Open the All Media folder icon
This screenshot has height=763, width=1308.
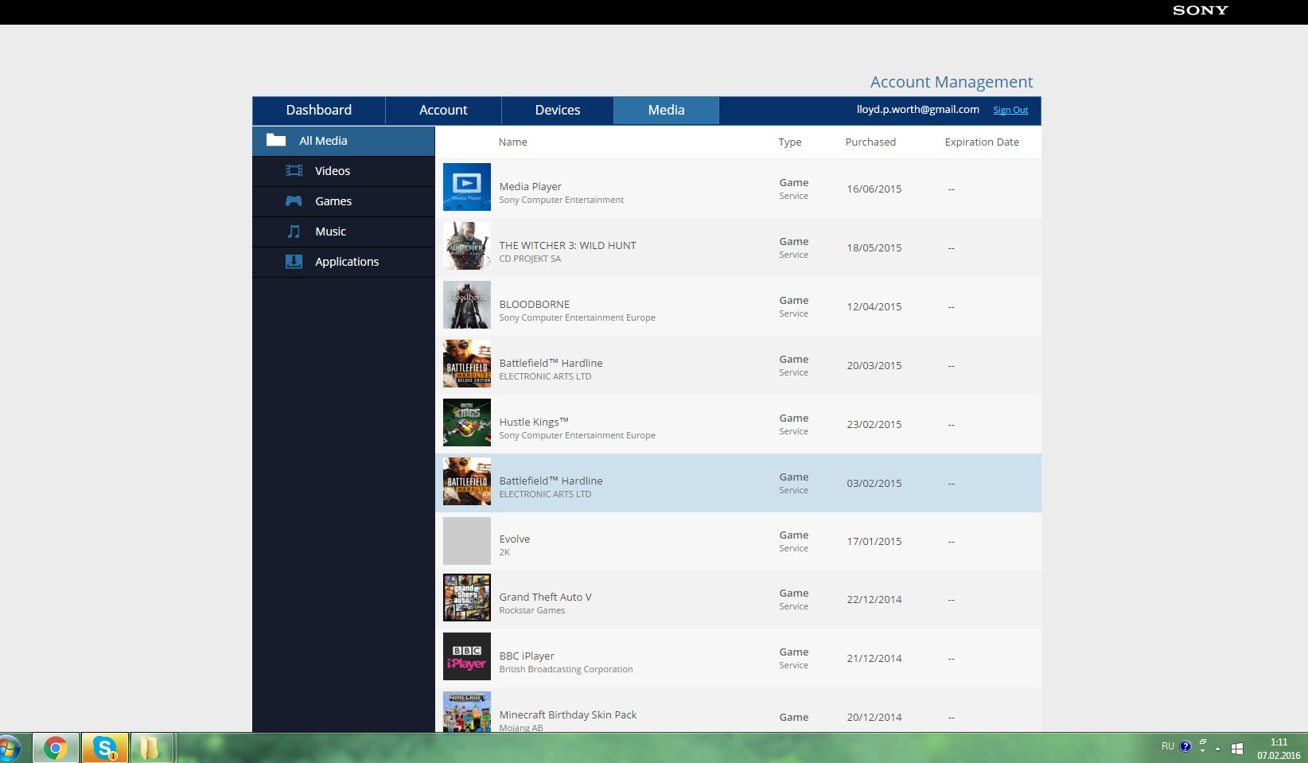[x=276, y=140]
